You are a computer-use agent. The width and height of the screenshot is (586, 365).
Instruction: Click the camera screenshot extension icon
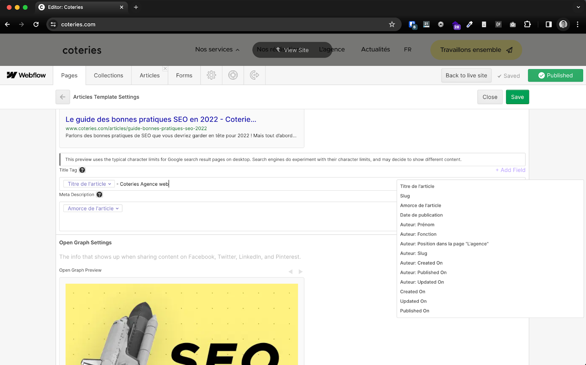(513, 24)
